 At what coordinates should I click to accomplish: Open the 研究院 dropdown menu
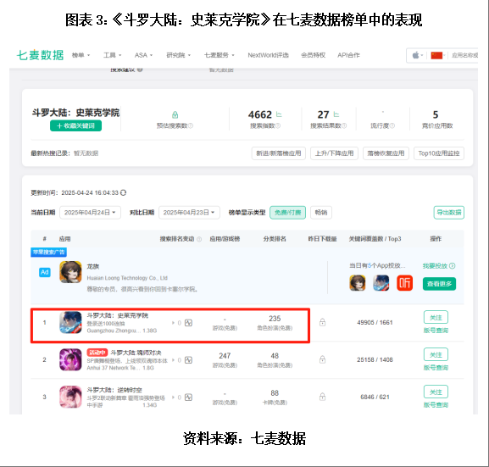178,55
